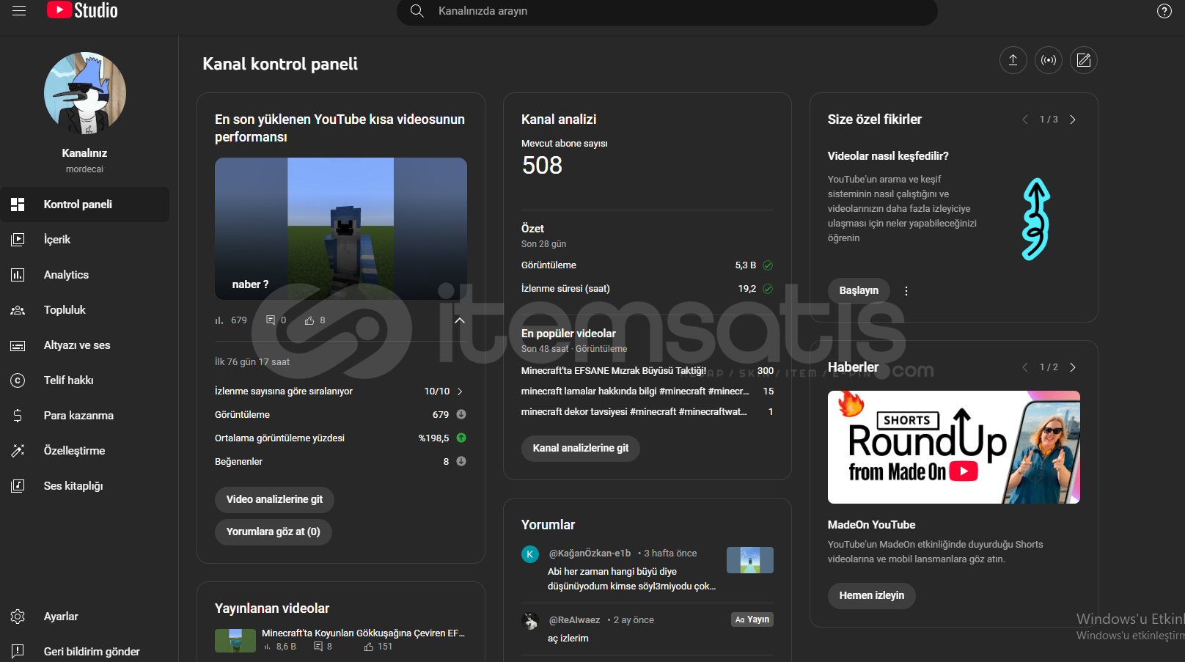The image size is (1185, 662).
Task: Click the Video analizlerine git button
Action: pyautogui.click(x=274, y=499)
